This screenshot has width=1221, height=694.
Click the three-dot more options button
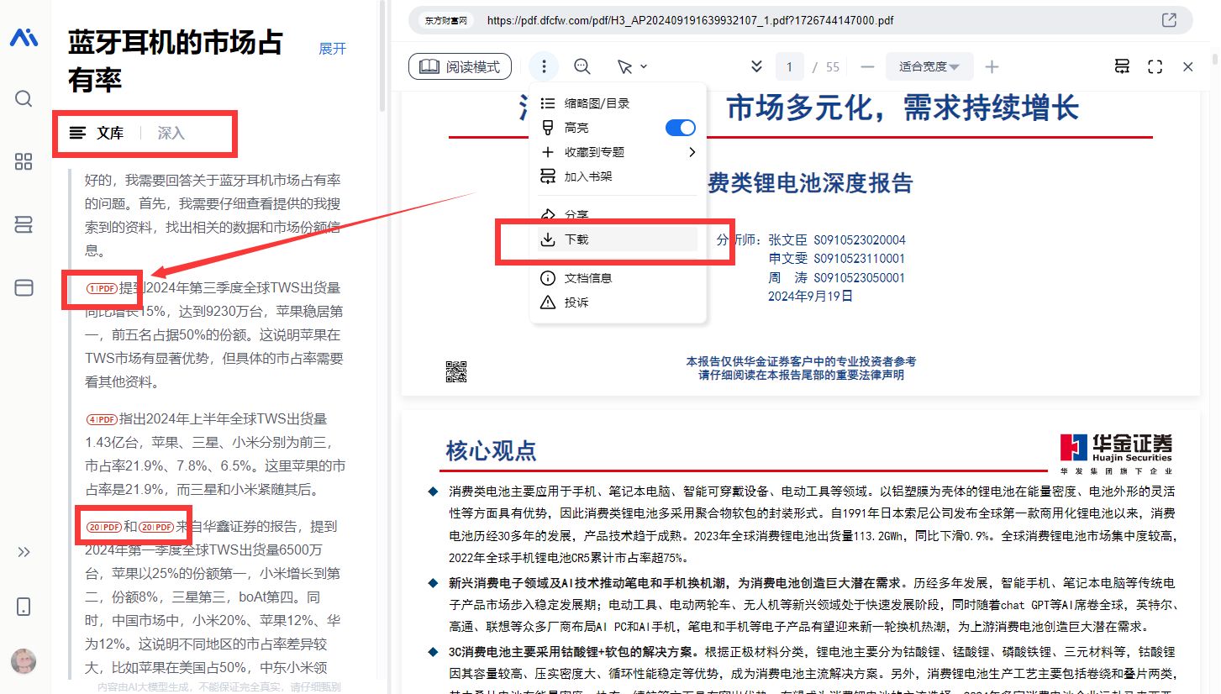(545, 66)
